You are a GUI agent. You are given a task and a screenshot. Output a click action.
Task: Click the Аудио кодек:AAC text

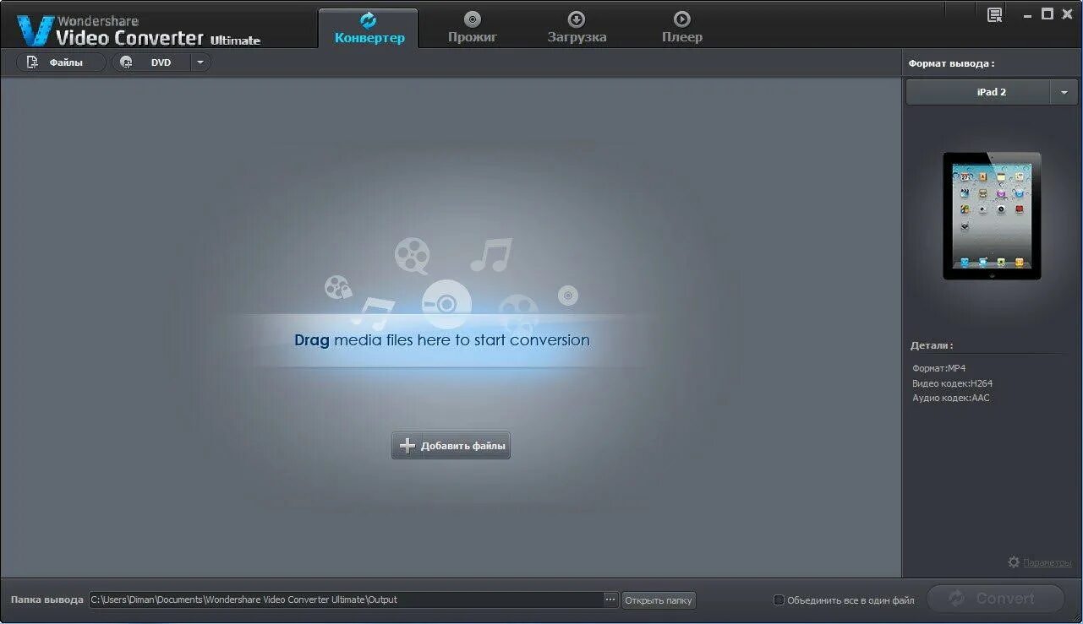point(950,398)
